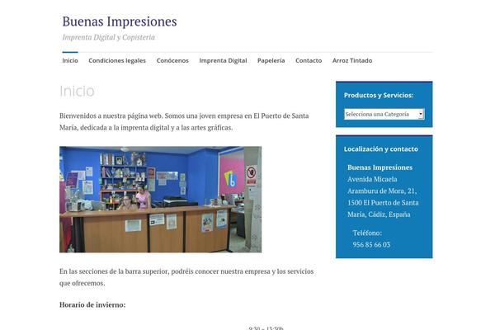Click the Inicio page heading

point(77,91)
